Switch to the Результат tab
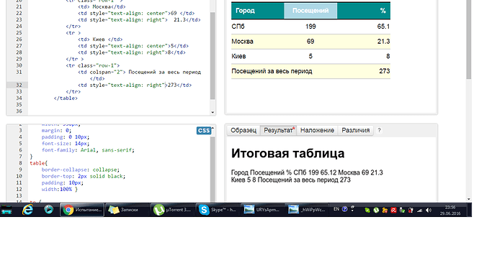The image size is (497, 278). pyautogui.click(x=278, y=130)
